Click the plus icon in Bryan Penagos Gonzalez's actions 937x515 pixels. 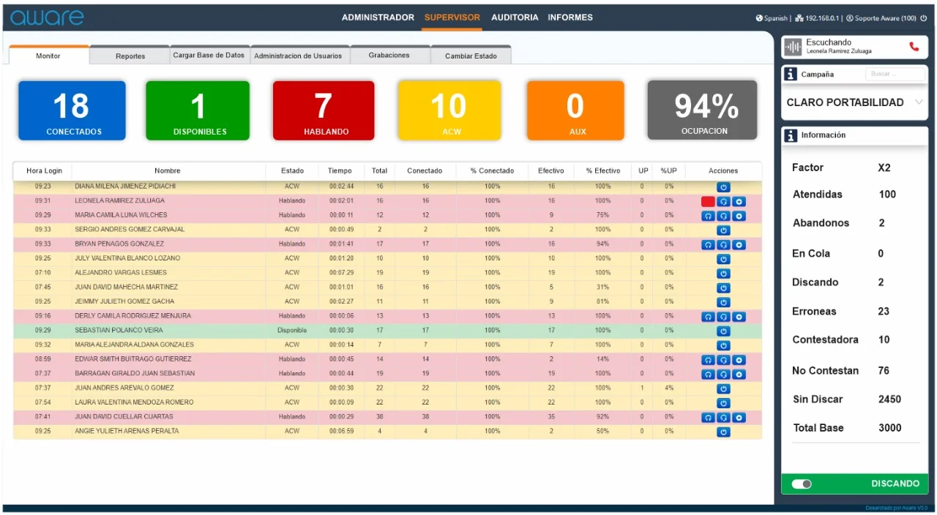739,244
